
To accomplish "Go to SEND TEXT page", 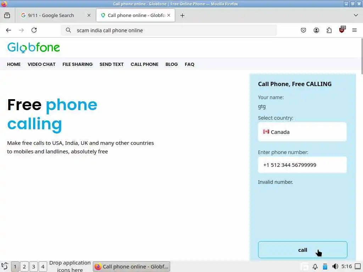I will (x=112, y=64).
